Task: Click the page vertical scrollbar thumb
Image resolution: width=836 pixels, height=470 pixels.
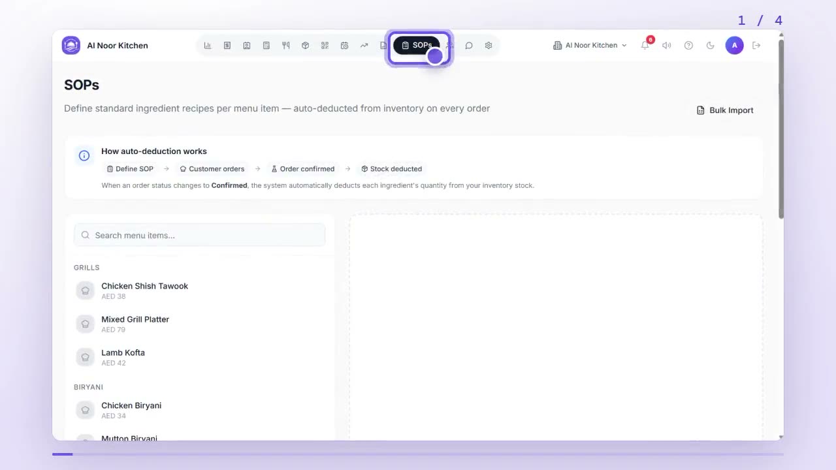Action: click(781, 129)
